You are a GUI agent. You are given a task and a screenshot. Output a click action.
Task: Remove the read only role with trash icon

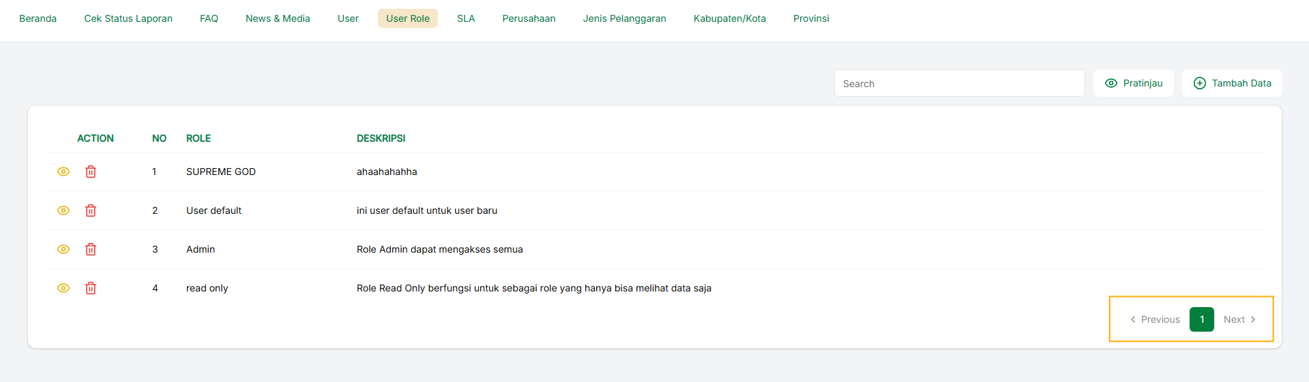click(91, 288)
